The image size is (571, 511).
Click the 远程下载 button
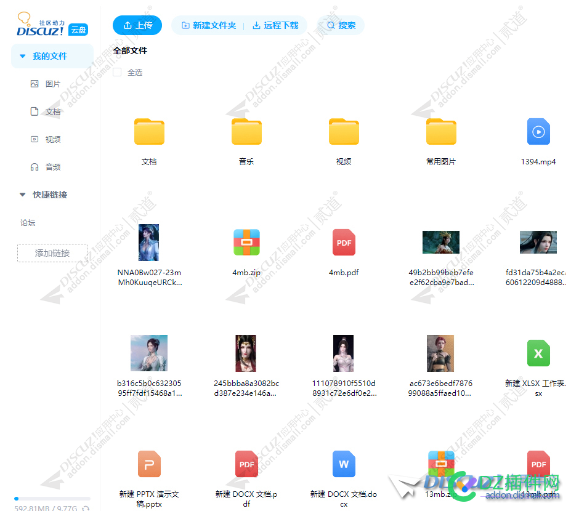point(275,25)
